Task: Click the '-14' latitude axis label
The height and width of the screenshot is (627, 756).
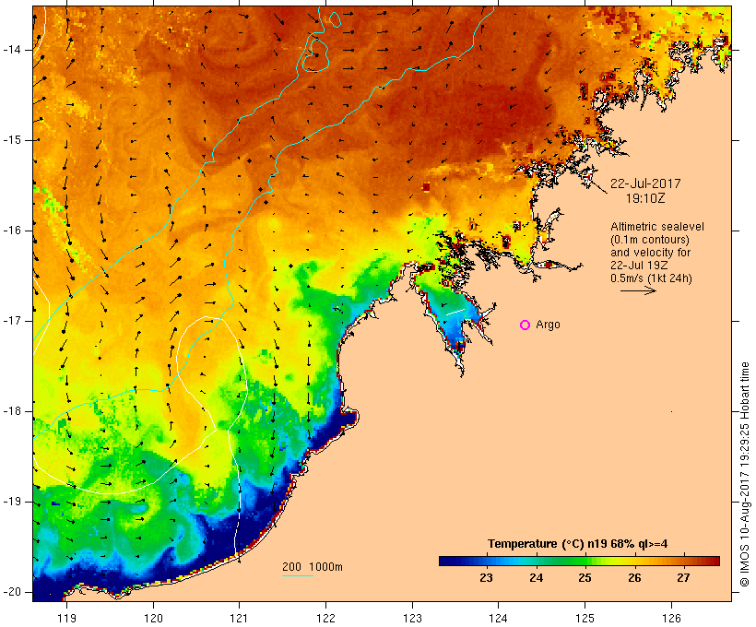Action: click(x=13, y=50)
